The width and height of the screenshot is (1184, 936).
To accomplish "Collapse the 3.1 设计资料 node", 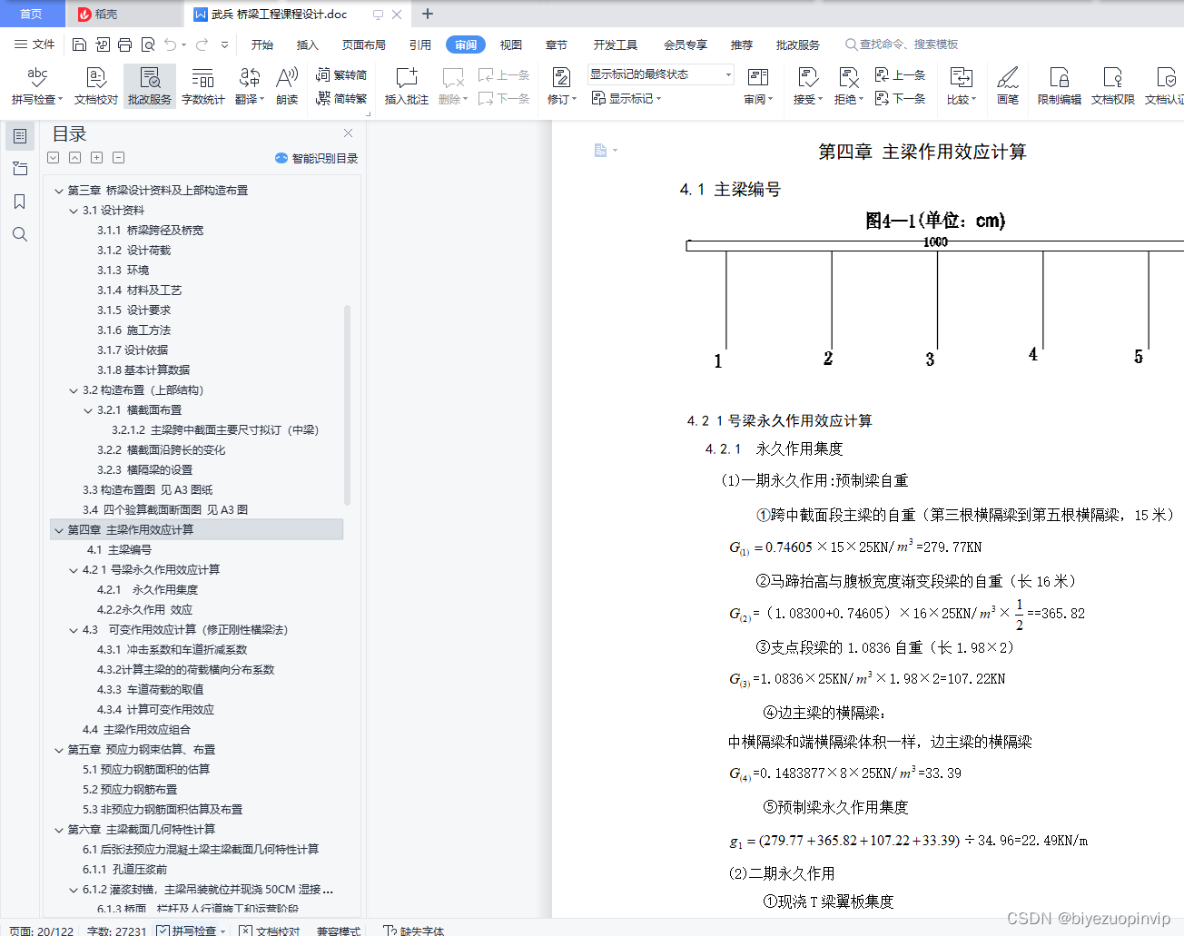I will pos(74,211).
